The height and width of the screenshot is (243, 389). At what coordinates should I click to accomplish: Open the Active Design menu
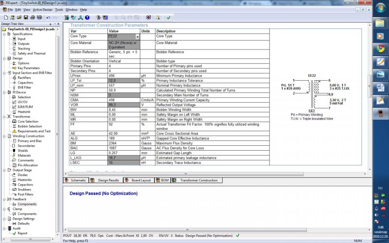(x=43, y=10)
